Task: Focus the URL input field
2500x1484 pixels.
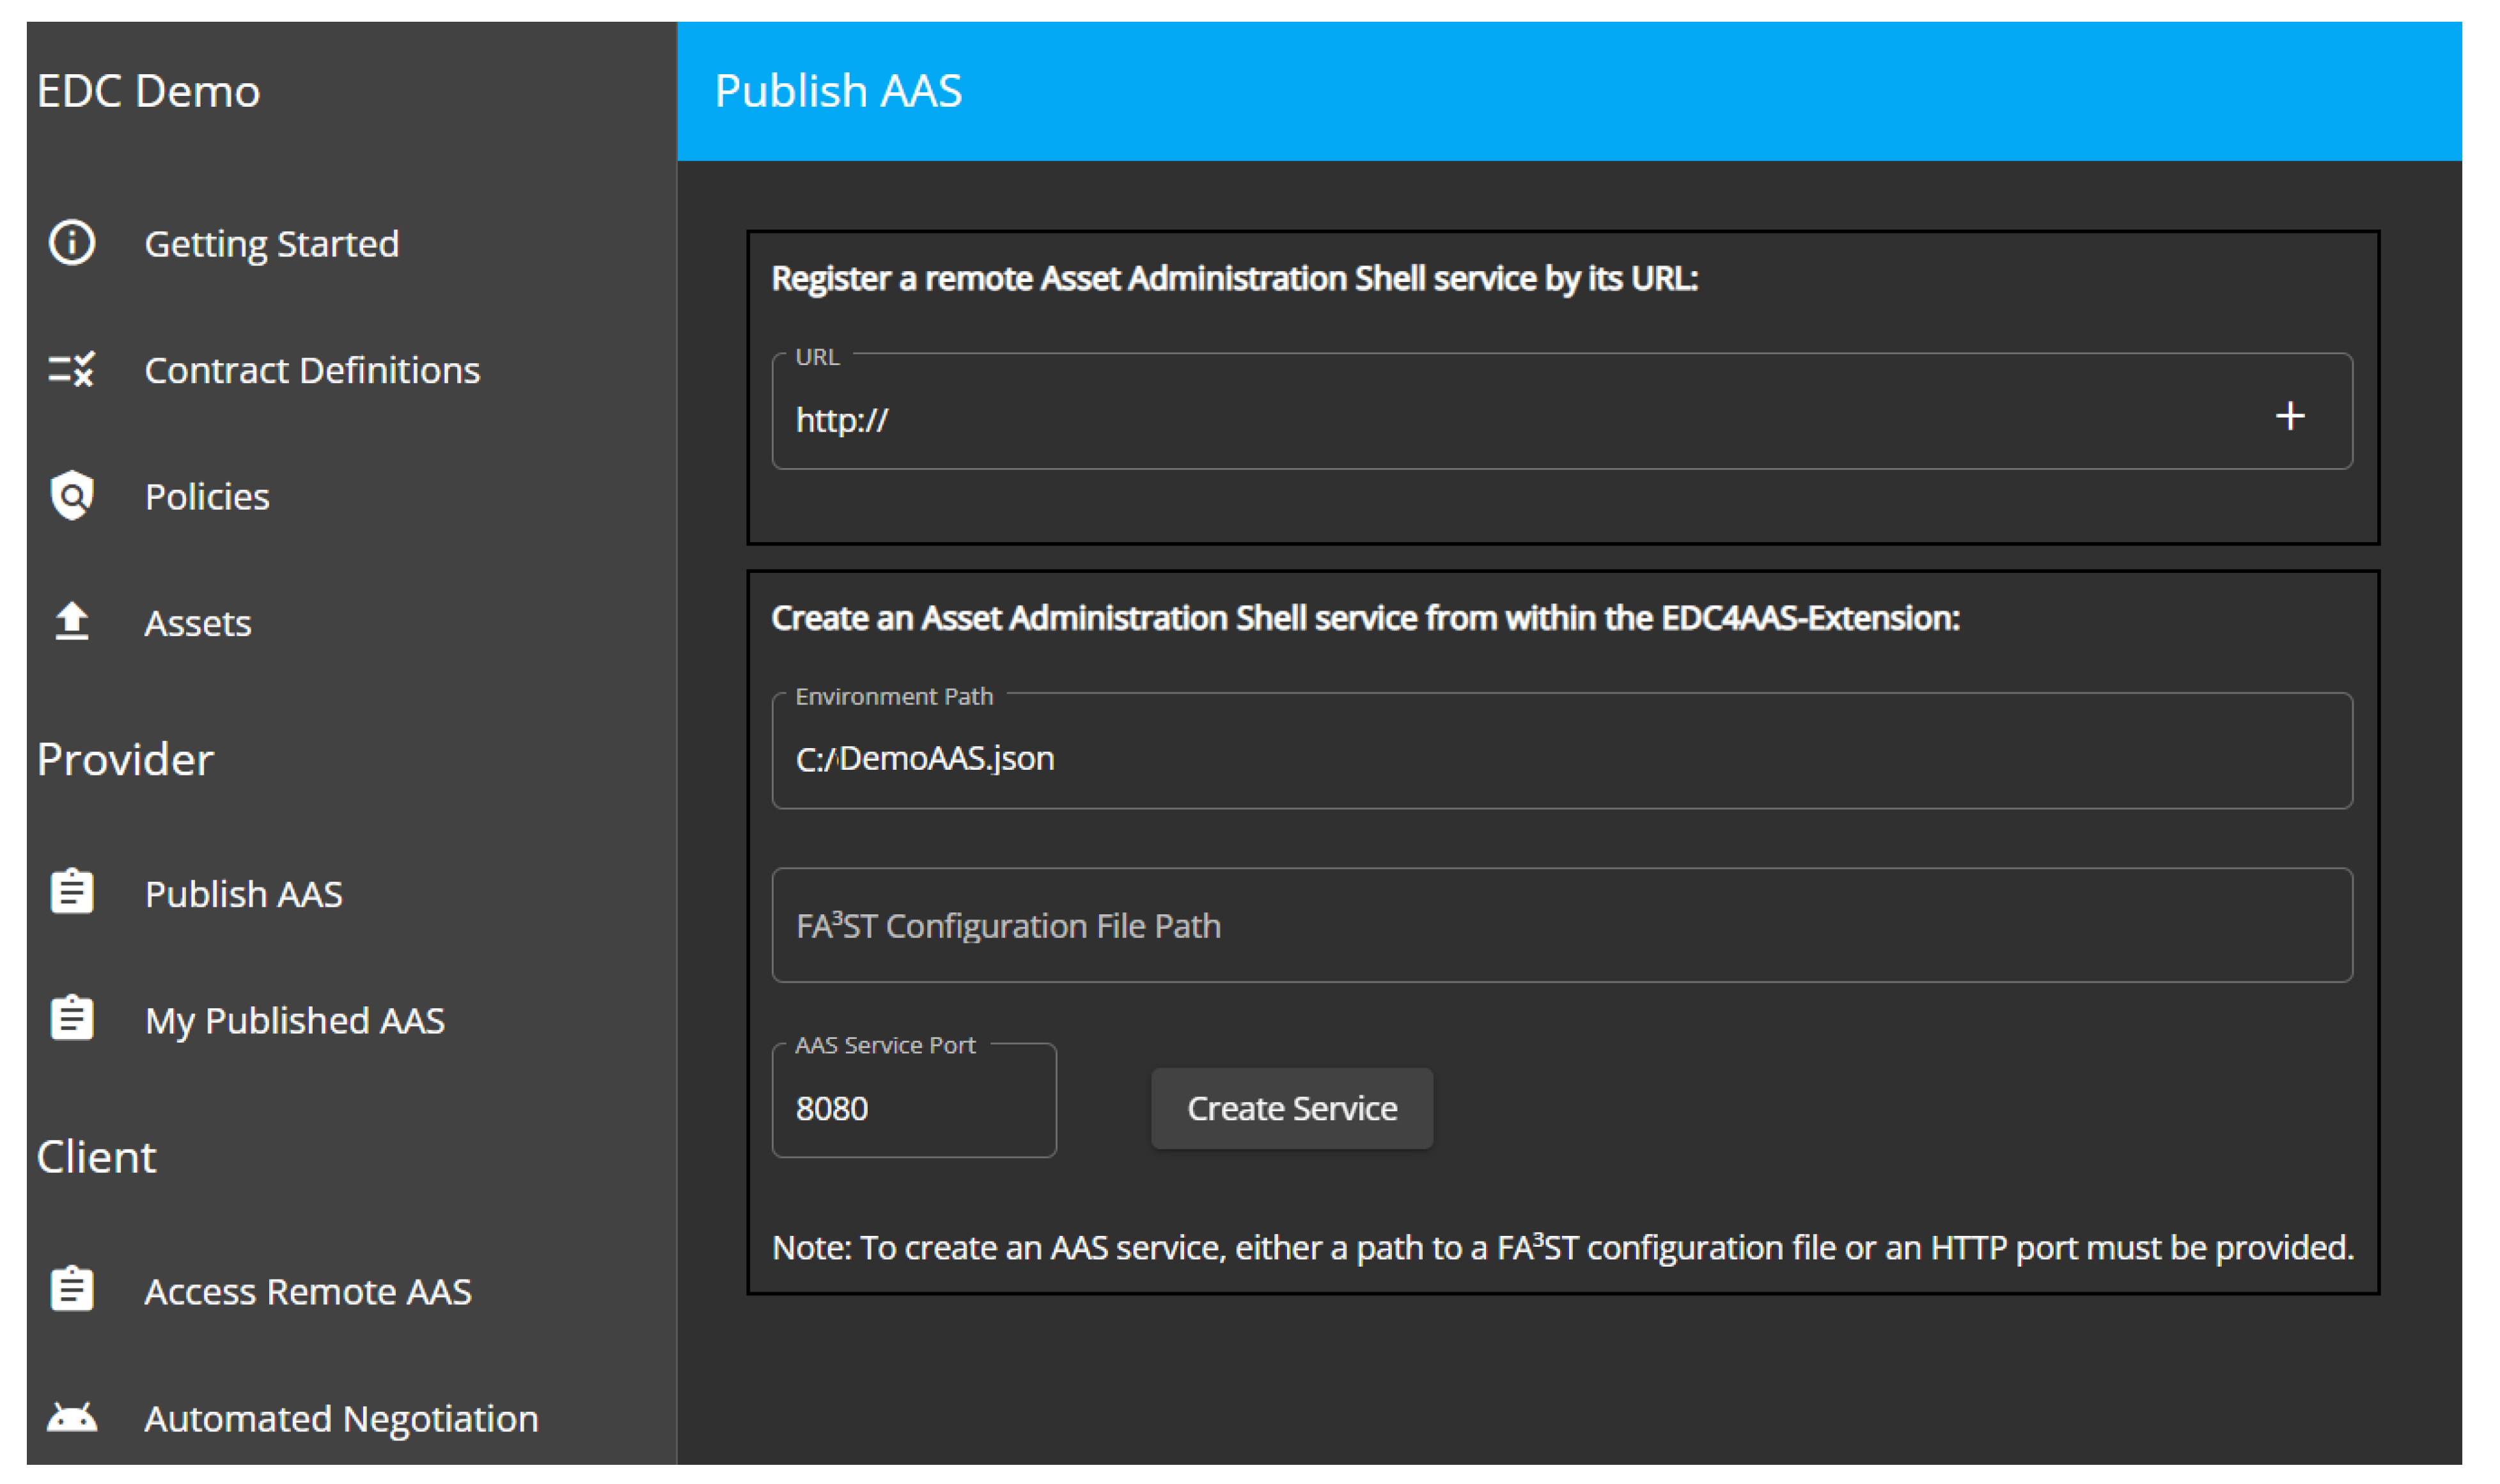Action: point(1562,412)
